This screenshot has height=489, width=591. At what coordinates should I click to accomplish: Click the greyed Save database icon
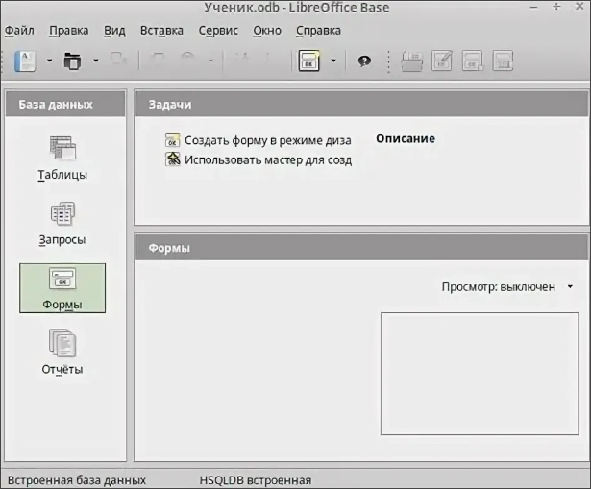(118, 60)
